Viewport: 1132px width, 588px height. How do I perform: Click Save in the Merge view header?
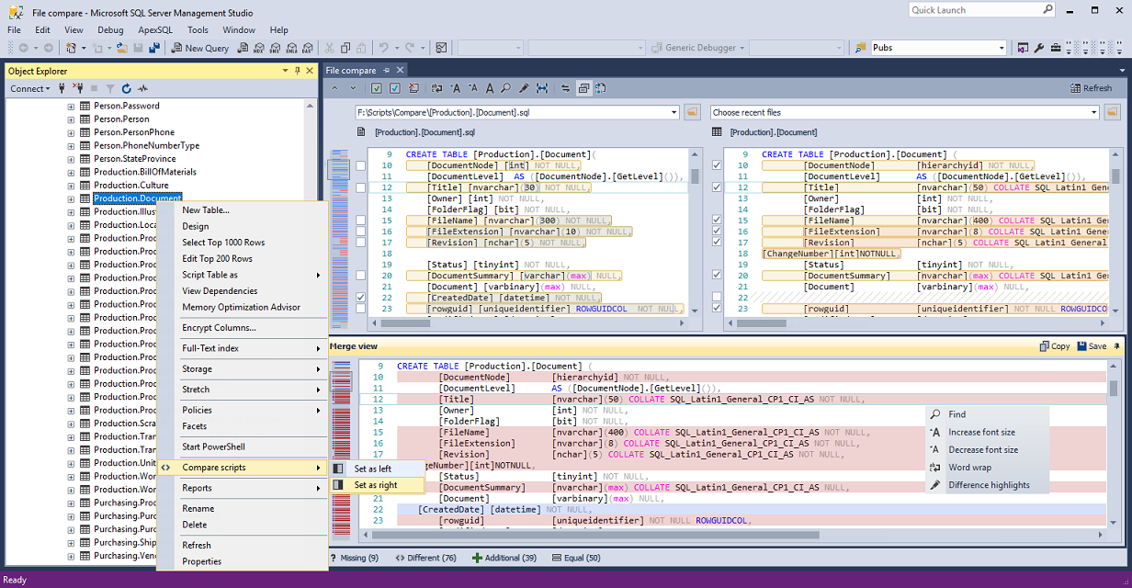click(x=1091, y=346)
